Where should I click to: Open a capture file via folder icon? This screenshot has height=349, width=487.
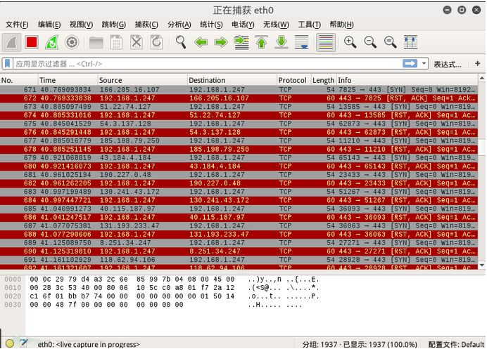pos(96,42)
